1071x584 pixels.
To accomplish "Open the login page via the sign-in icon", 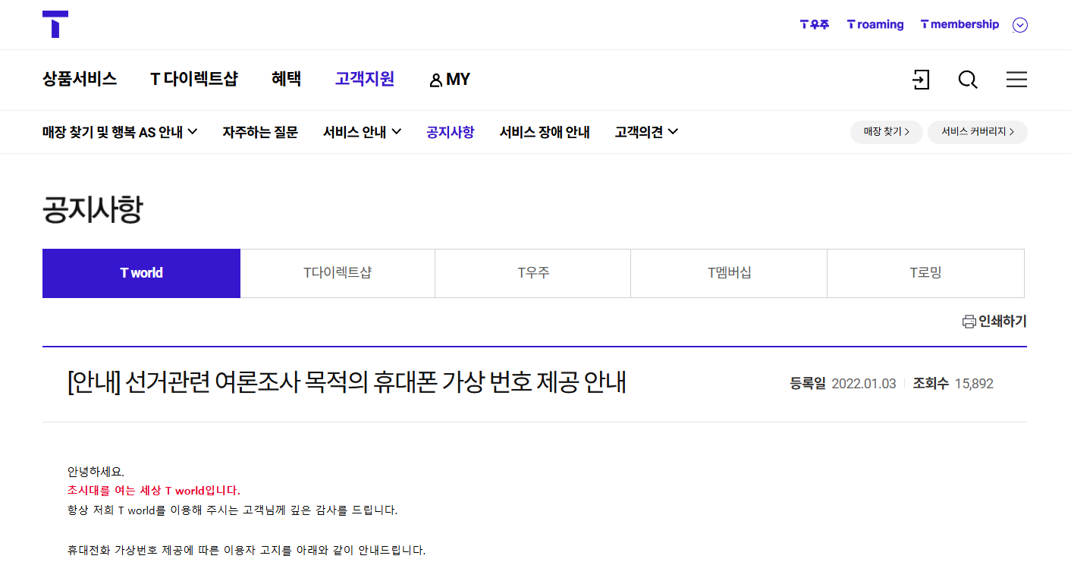I will coord(920,79).
